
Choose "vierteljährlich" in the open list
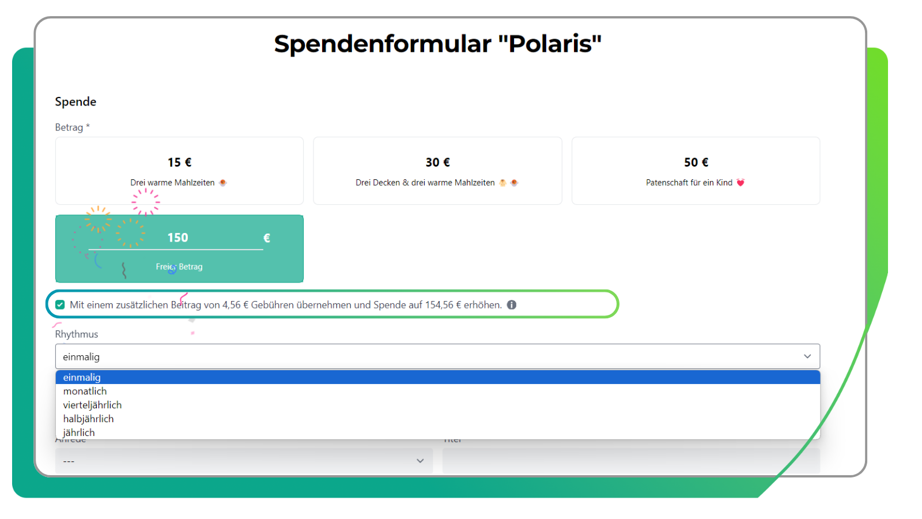[92, 405]
